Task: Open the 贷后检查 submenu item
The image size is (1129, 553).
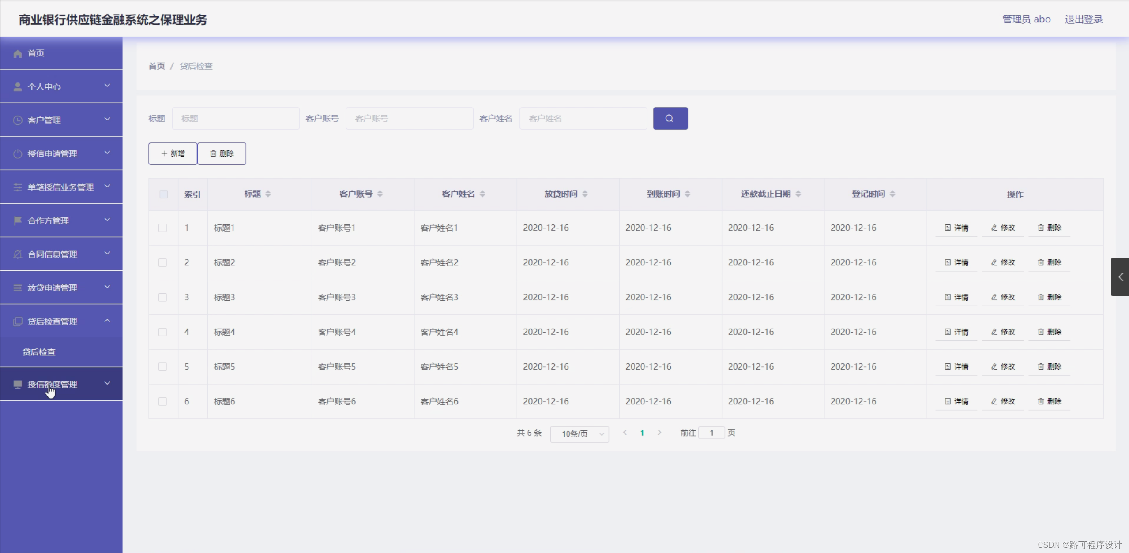Action: coord(39,352)
